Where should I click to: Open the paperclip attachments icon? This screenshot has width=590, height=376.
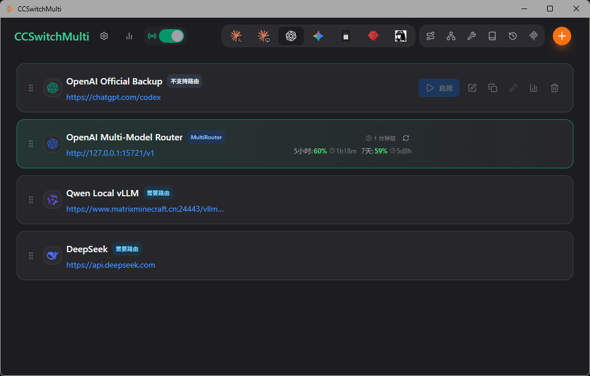(x=533, y=36)
